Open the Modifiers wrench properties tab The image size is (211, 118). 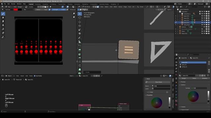point(176,85)
